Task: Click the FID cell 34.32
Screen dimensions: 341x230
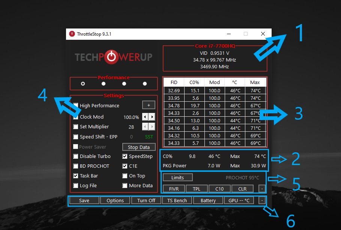Action: click(x=174, y=136)
